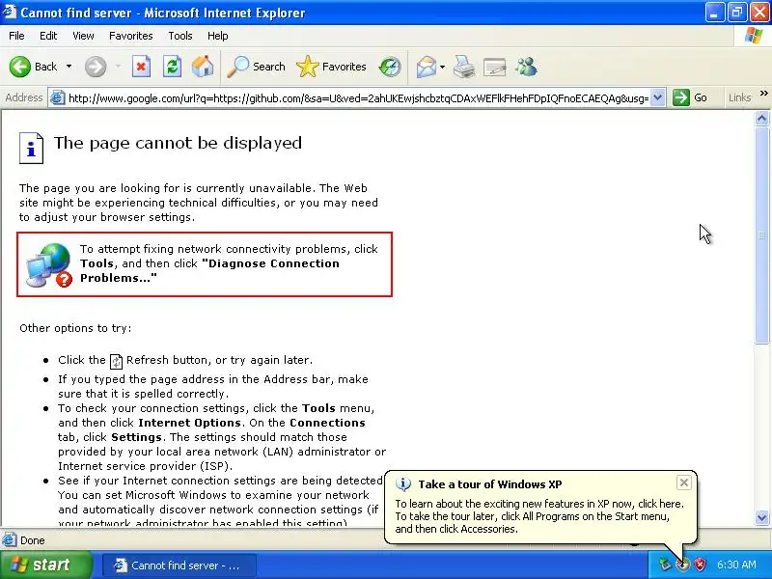
Task: Click the IE icon in title bar
Action: [x=10, y=12]
